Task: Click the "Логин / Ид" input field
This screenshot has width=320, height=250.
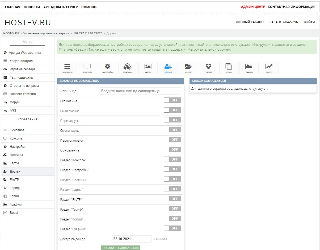Action: click(140, 91)
